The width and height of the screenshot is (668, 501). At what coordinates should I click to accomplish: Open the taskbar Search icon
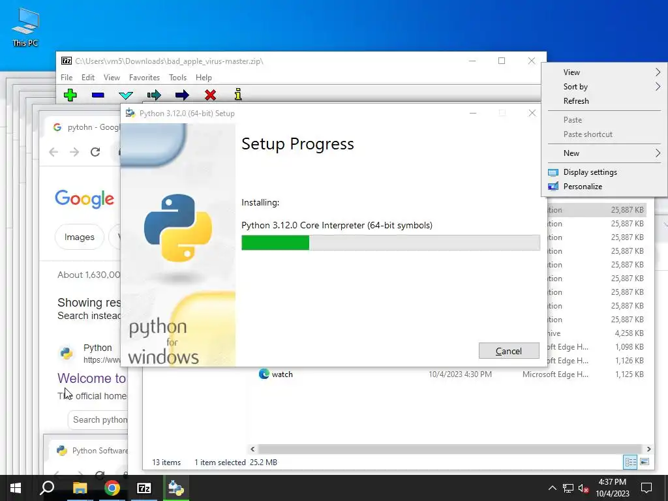pyautogui.click(x=47, y=488)
